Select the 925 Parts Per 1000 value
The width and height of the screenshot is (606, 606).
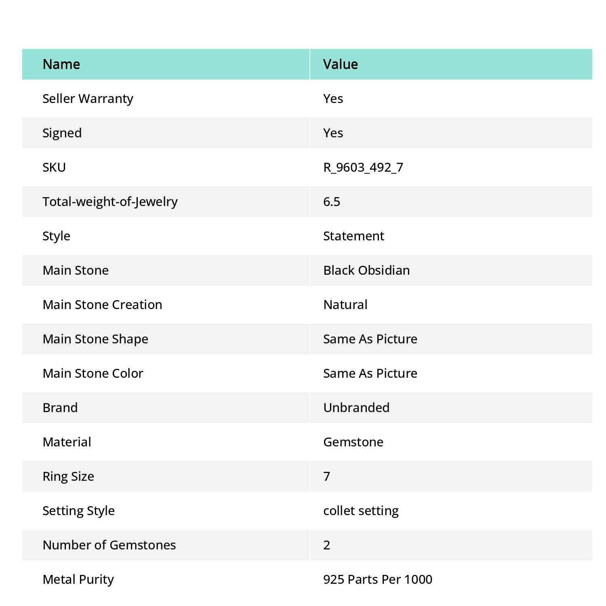(378, 579)
